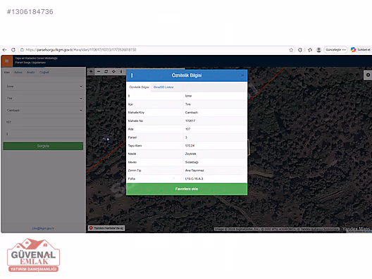Click the Güncelleştir update button
The height and width of the screenshot is (279, 372).
point(335,50)
